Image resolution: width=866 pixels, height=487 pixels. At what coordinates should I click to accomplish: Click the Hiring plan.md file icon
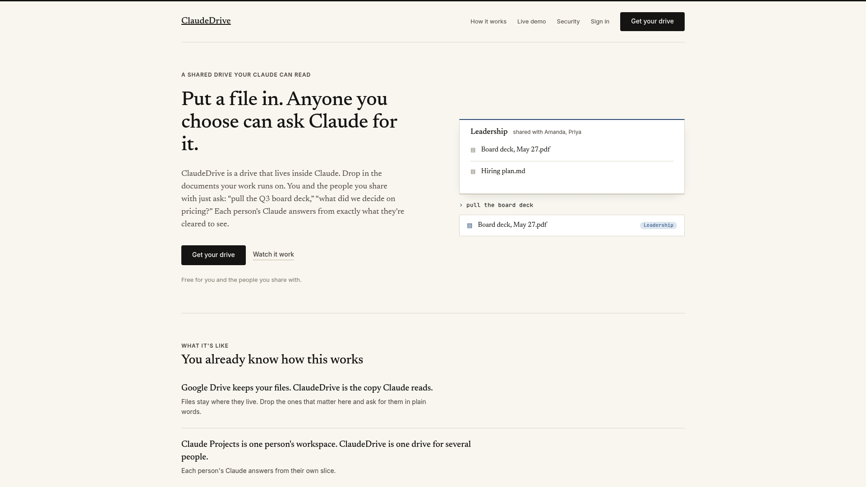click(473, 172)
